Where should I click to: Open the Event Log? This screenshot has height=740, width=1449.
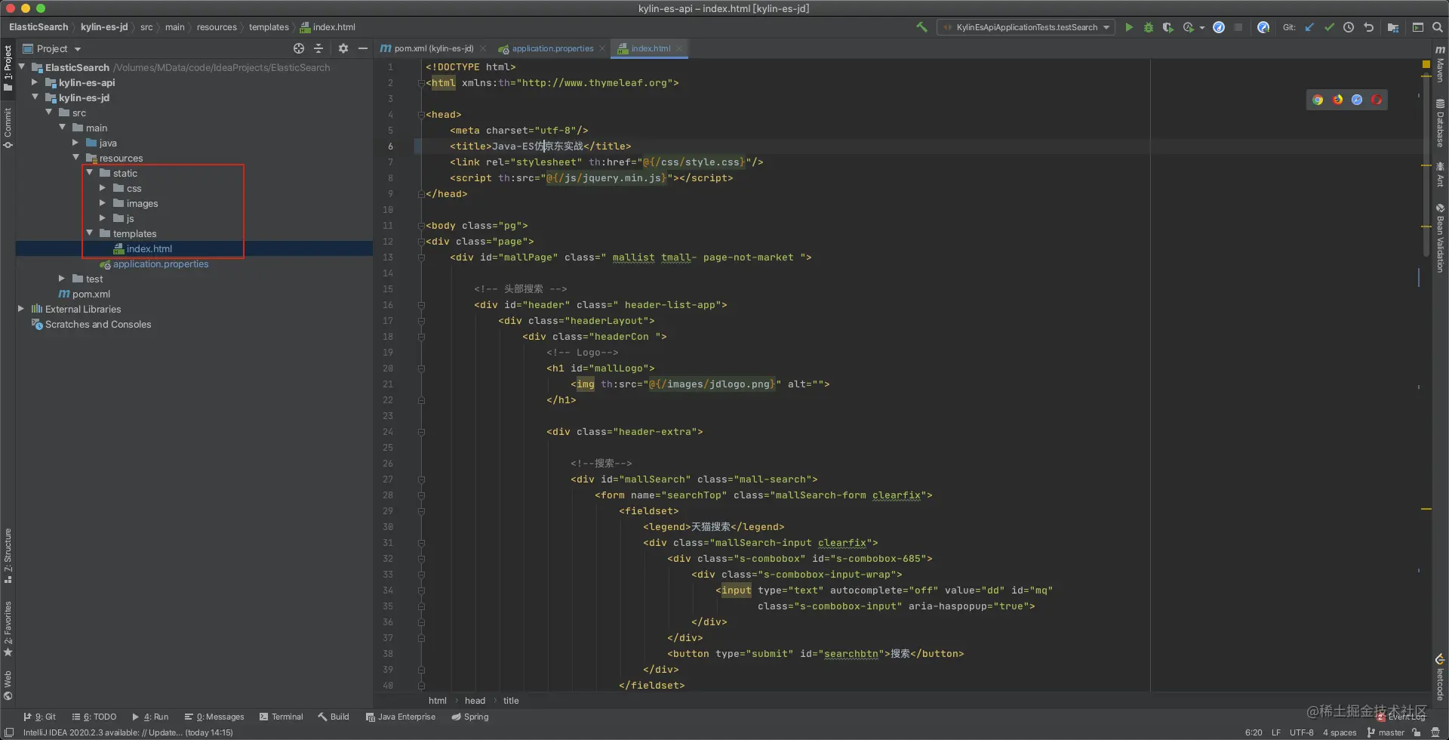coord(1401,717)
